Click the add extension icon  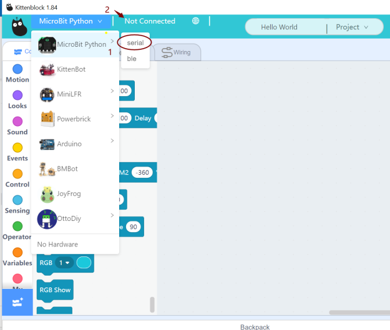point(17,301)
